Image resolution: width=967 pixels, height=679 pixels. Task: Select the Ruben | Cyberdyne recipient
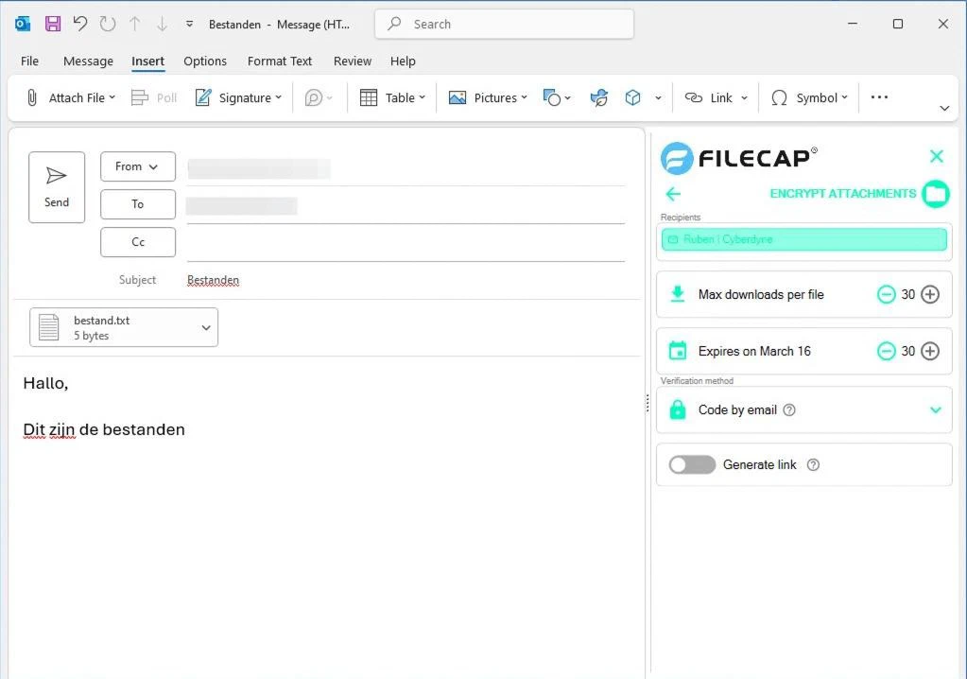click(x=804, y=239)
